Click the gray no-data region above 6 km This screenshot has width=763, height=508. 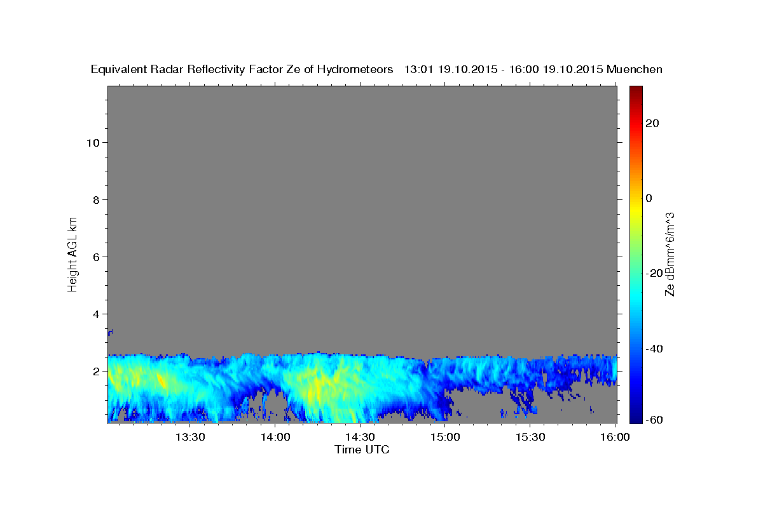click(x=362, y=171)
